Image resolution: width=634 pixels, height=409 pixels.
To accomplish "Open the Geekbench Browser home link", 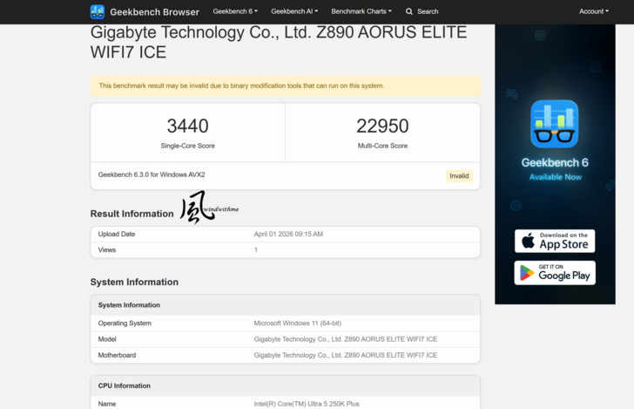I will tap(154, 12).
